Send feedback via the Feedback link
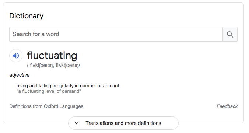The width and height of the screenshot is (249, 133). [x=227, y=106]
